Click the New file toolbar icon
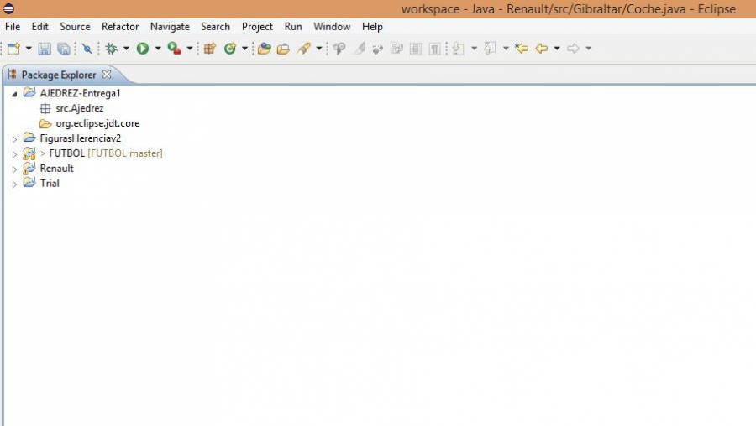This screenshot has height=426, width=756. 13,49
